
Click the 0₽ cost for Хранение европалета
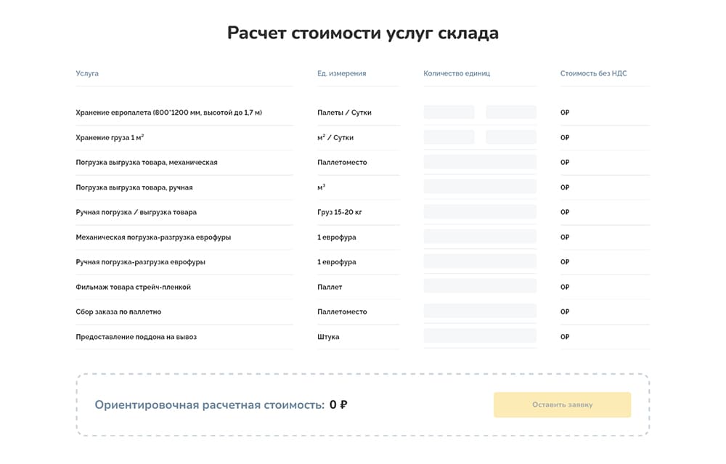click(565, 113)
